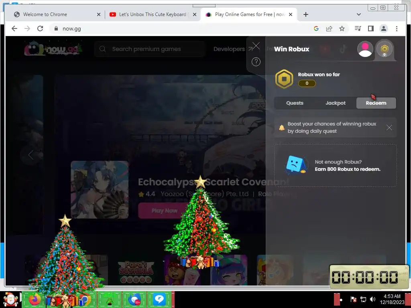Open the Jackpot tab
Viewport: 411px width, 308px height.
pyautogui.click(x=336, y=103)
